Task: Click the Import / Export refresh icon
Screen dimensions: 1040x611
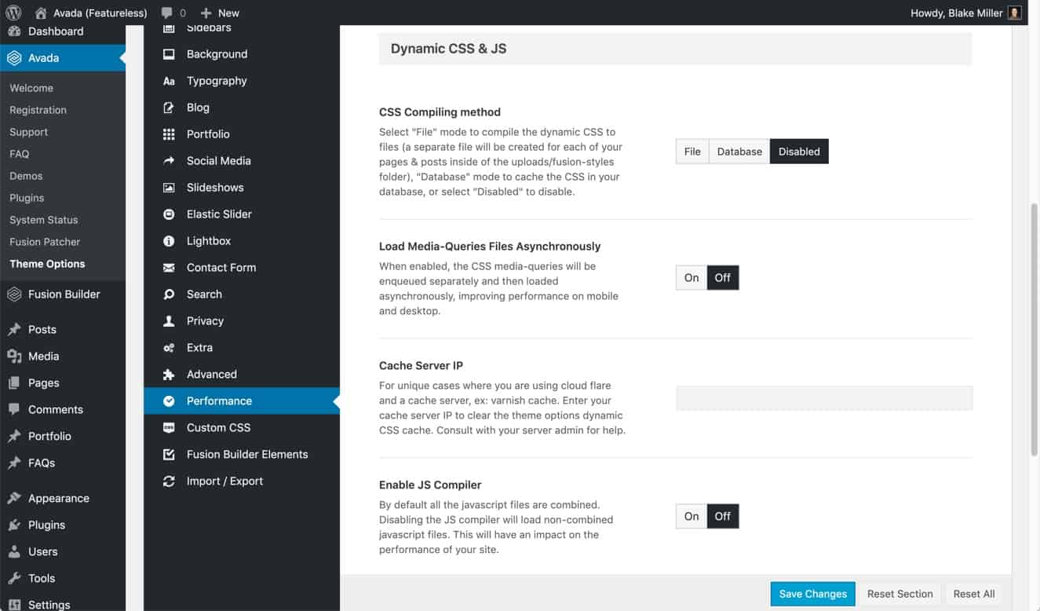Action: 169,481
